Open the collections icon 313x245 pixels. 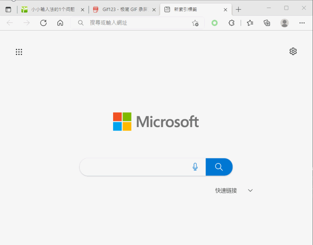point(267,23)
